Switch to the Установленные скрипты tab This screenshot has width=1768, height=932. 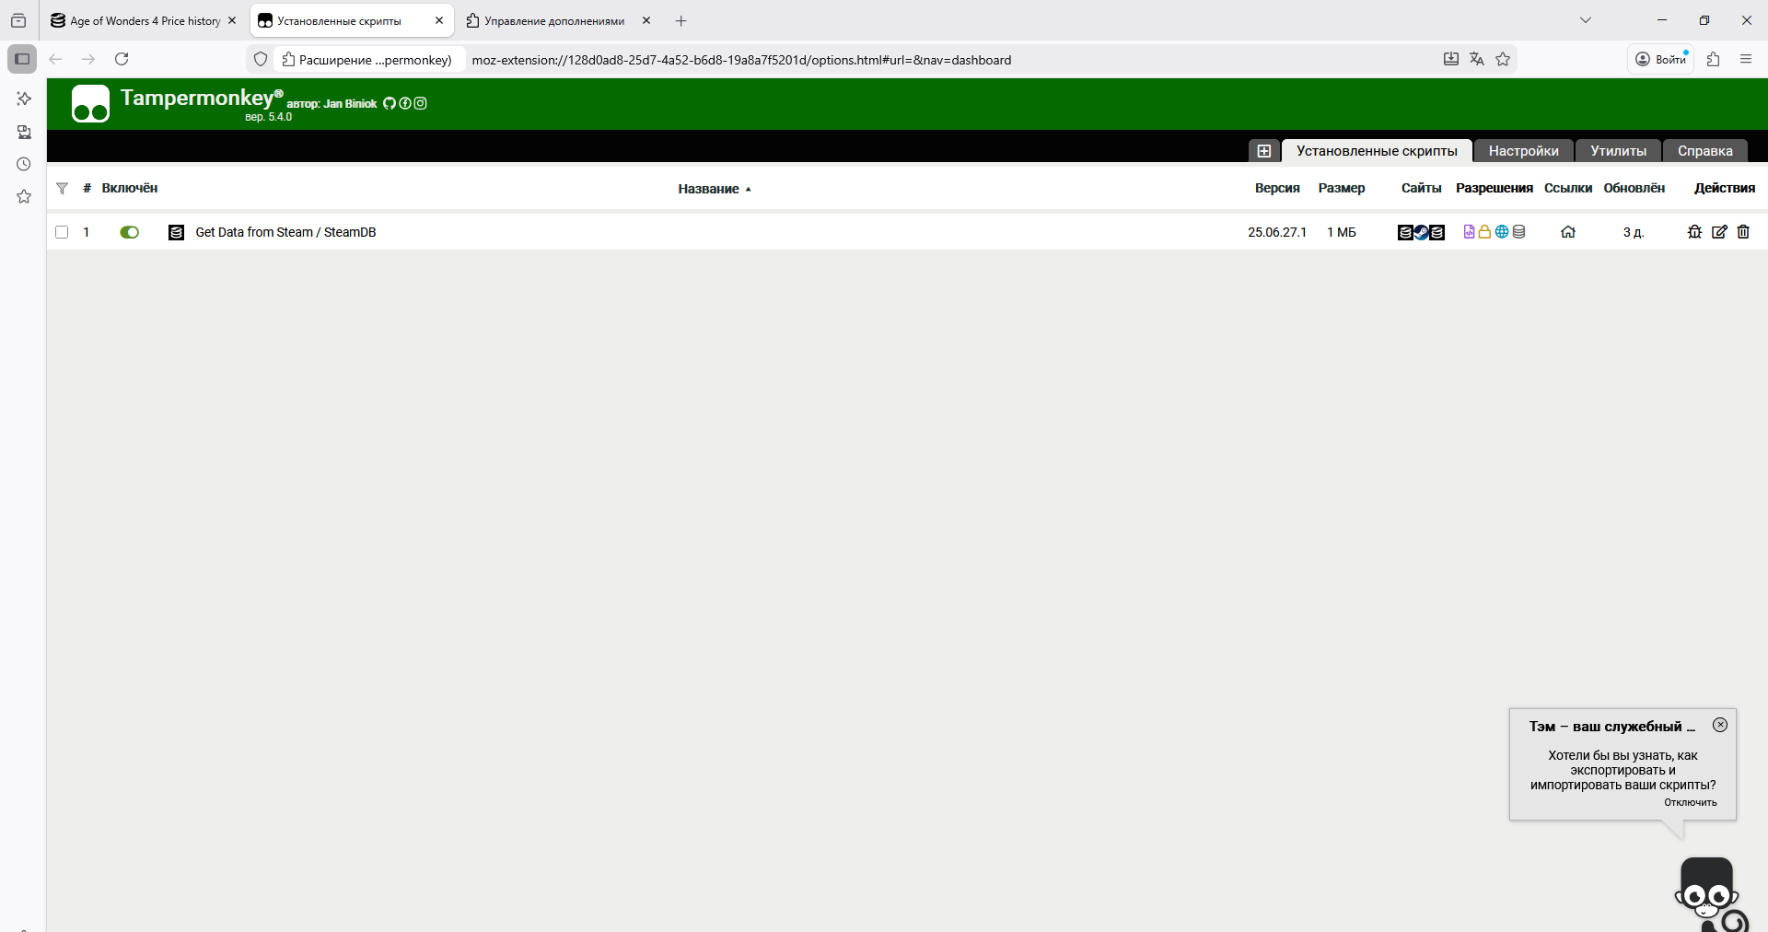tap(1377, 151)
